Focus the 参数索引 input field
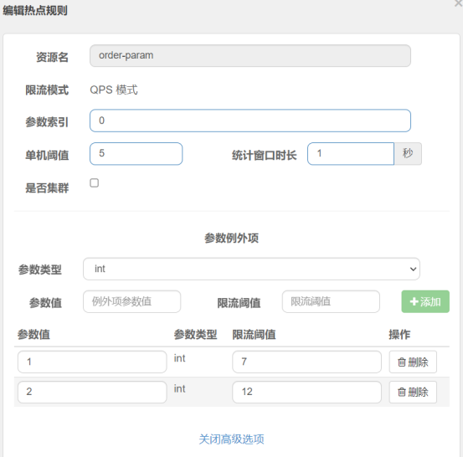The height and width of the screenshot is (457, 463). click(x=250, y=121)
